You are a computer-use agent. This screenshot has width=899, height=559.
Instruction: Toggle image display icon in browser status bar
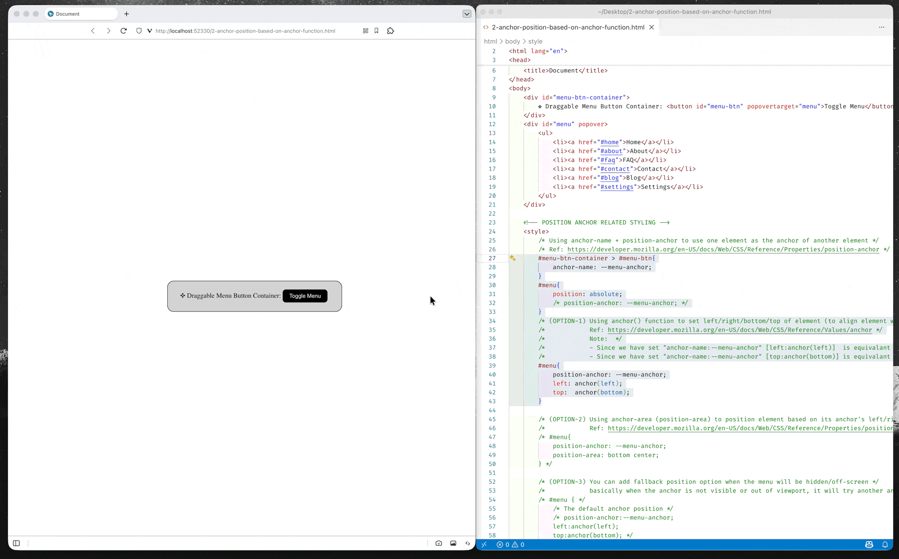(453, 543)
